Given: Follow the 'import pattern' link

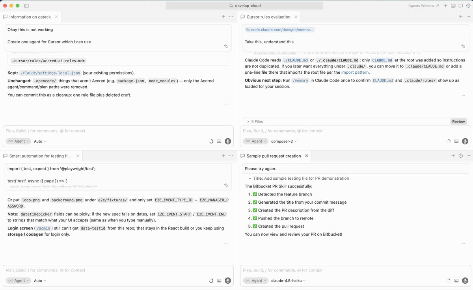Looking at the screenshot, I should point(355,72).
